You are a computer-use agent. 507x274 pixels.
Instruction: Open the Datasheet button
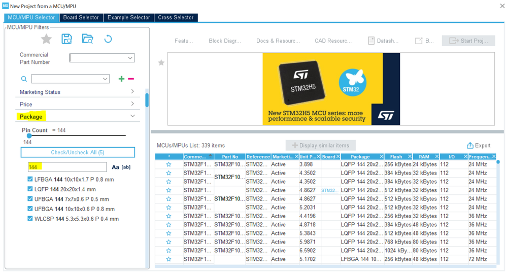point(383,41)
